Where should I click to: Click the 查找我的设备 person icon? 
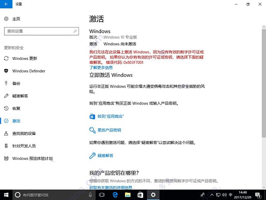[6, 133]
